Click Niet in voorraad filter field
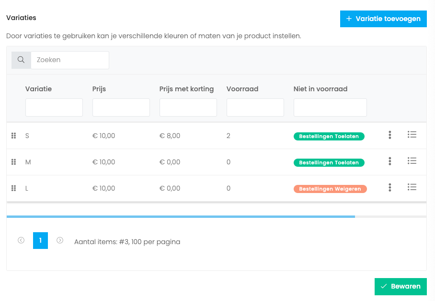This screenshot has height=301, width=435. 330,107
